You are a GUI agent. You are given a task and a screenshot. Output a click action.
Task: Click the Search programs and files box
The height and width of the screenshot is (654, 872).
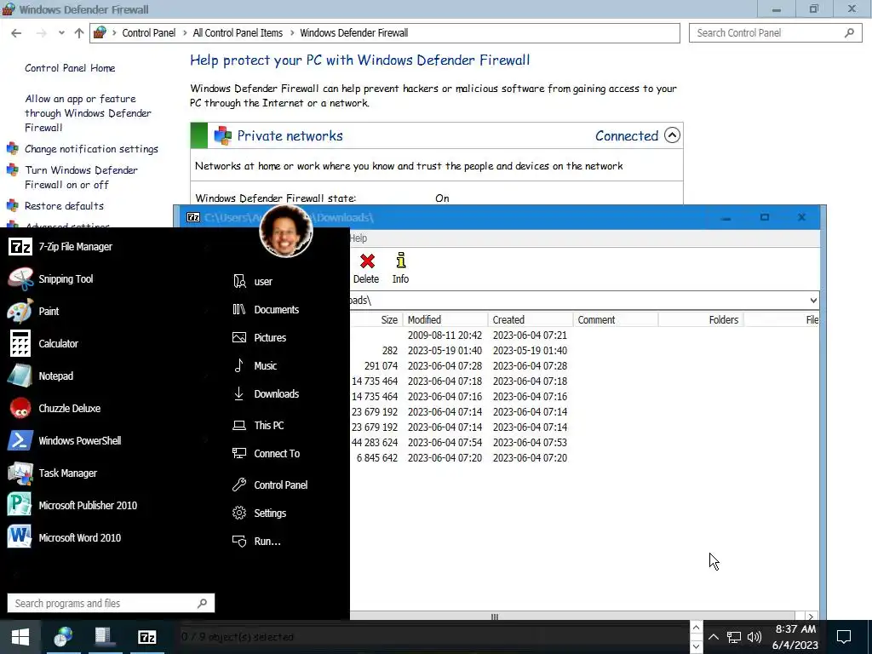pos(111,603)
